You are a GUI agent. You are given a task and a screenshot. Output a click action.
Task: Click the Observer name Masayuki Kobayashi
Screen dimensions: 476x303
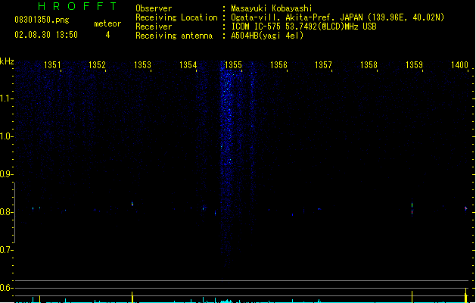[x=272, y=8]
